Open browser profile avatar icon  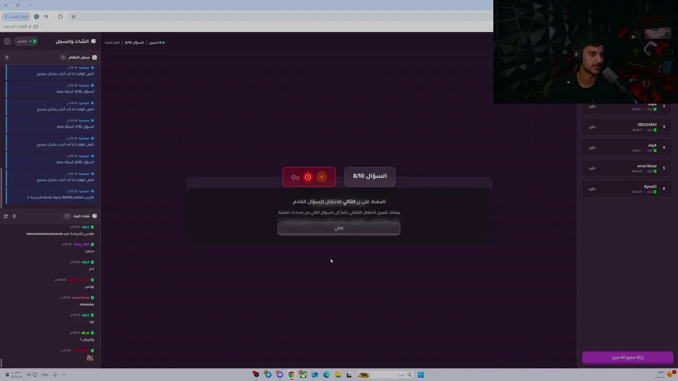pos(37,16)
